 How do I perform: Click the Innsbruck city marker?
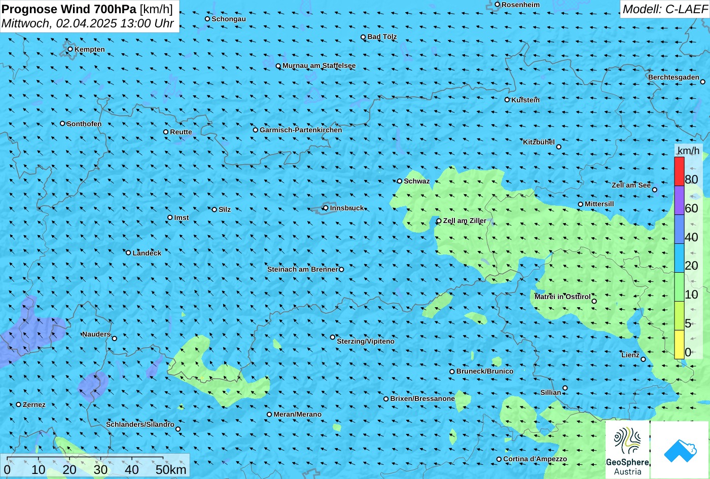pyautogui.click(x=326, y=208)
